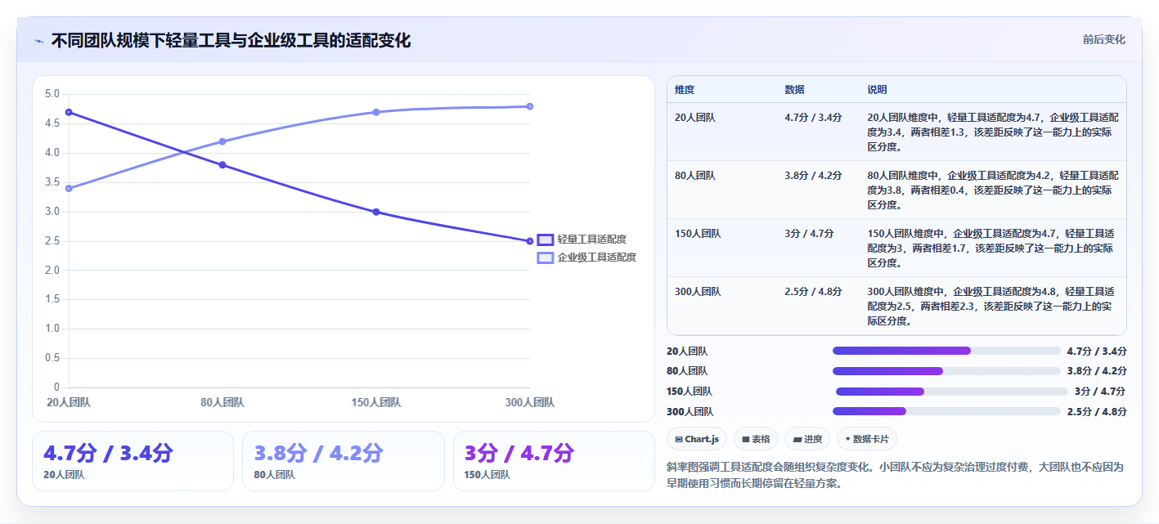Click the 2.5分 / 4.8分 progress list value
Image resolution: width=1159 pixels, height=524 pixels.
1097,412
